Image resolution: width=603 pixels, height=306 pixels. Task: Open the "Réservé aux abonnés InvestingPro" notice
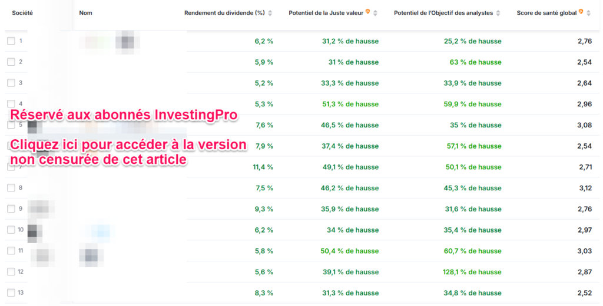coord(124,115)
